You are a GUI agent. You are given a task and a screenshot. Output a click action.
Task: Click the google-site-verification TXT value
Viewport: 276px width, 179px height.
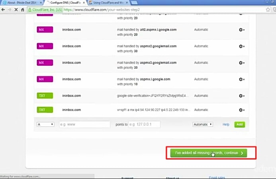point(153,95)
